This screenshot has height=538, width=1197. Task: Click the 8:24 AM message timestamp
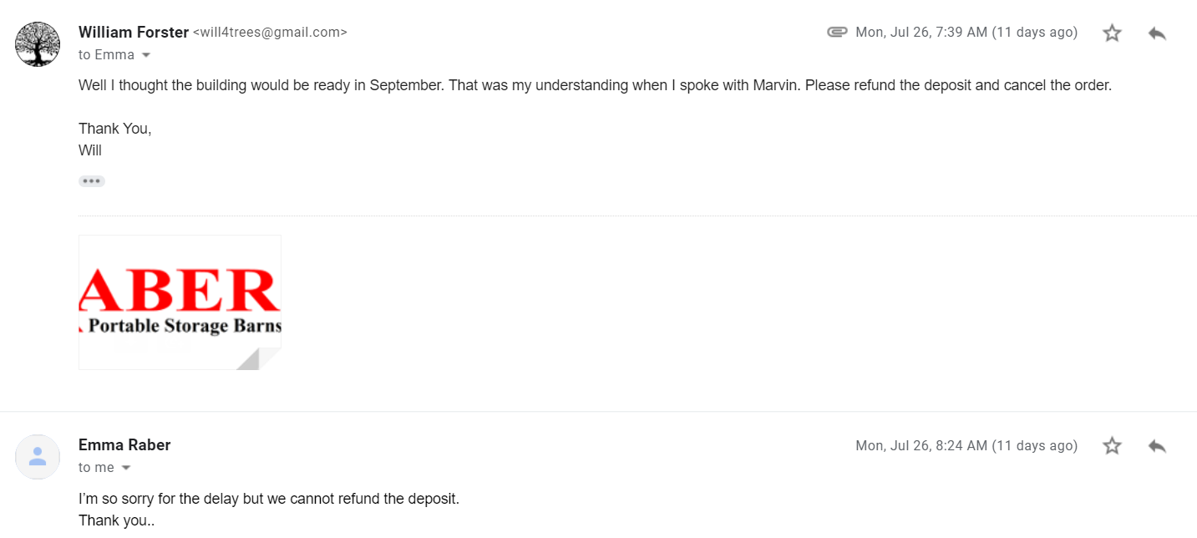pos(966,445)
